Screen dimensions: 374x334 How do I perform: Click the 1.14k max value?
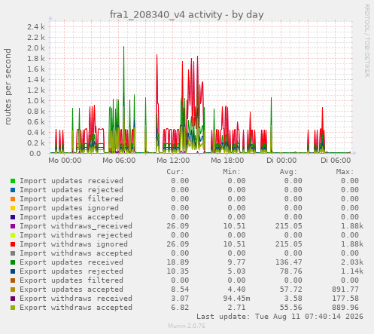click(x=352, y=271)
